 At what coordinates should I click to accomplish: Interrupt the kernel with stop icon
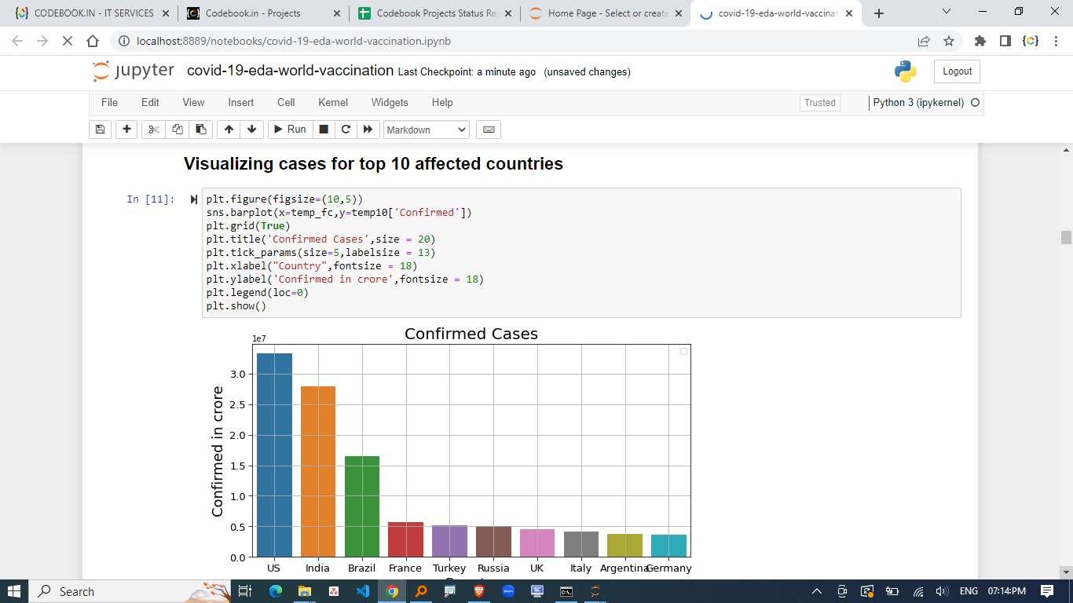[324, 130]
